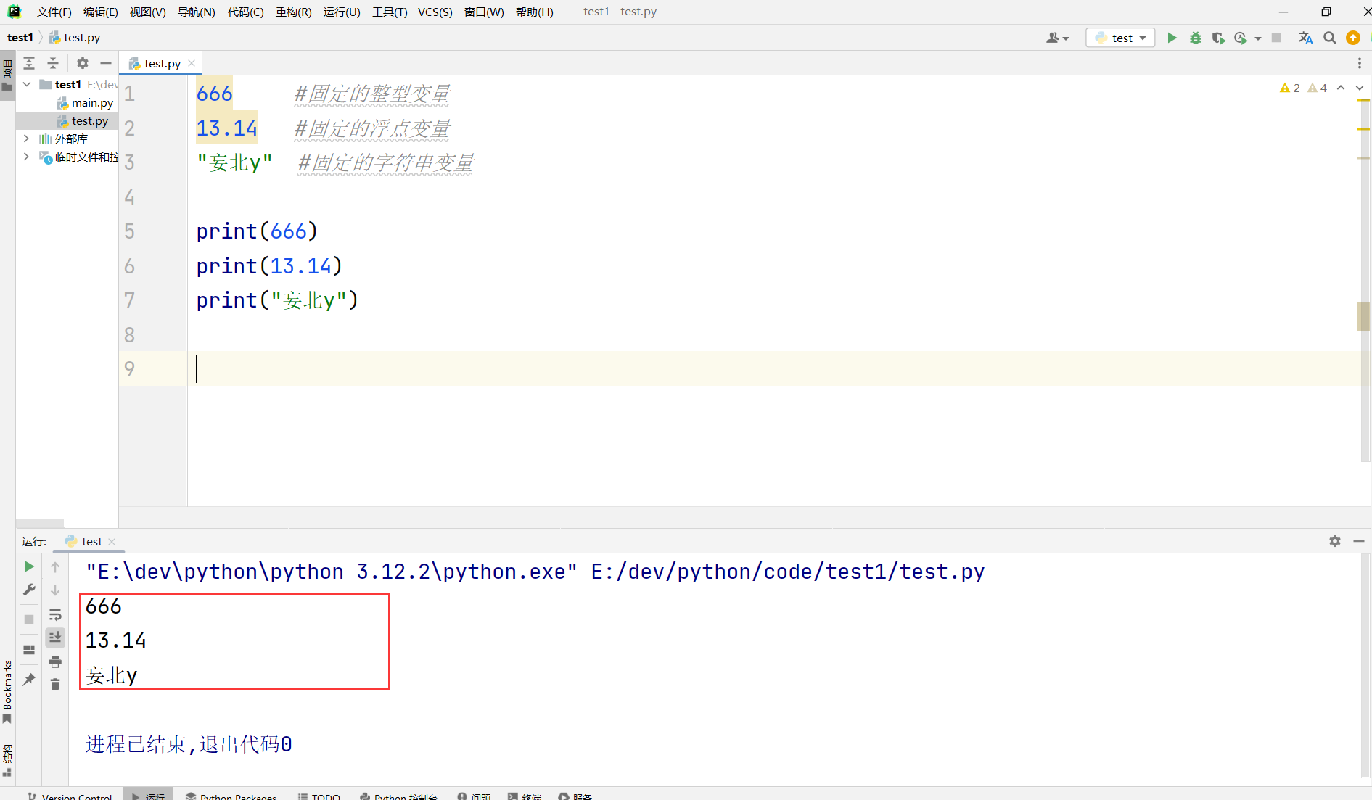The image size is (1372, 800).
Task: Open the 帮助(H) menu
Action: click(534, 12)
